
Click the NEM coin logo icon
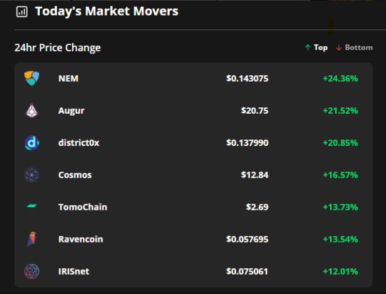click(32, 78)
